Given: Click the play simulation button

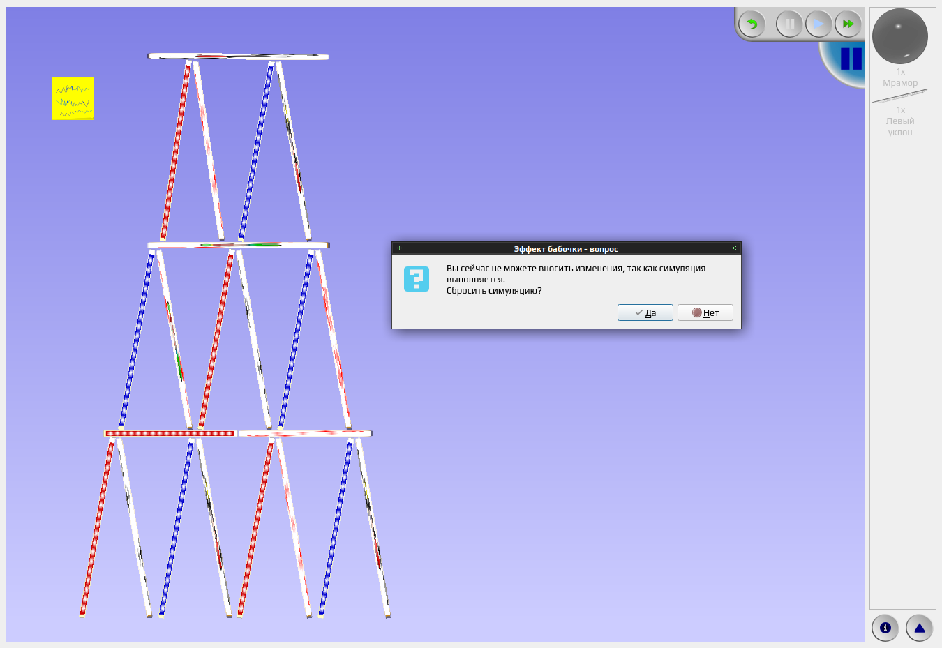Looking at the screenshot, I should pyautogui.click(x=818, y=24).
